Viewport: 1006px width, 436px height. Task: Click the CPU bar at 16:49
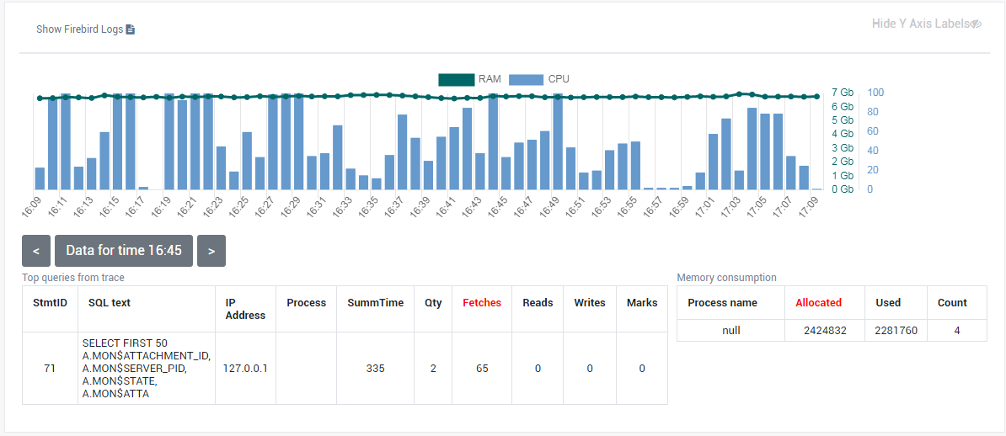(558, 141)
